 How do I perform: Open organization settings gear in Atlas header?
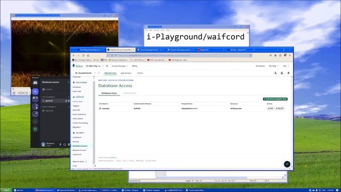(107, 66)
